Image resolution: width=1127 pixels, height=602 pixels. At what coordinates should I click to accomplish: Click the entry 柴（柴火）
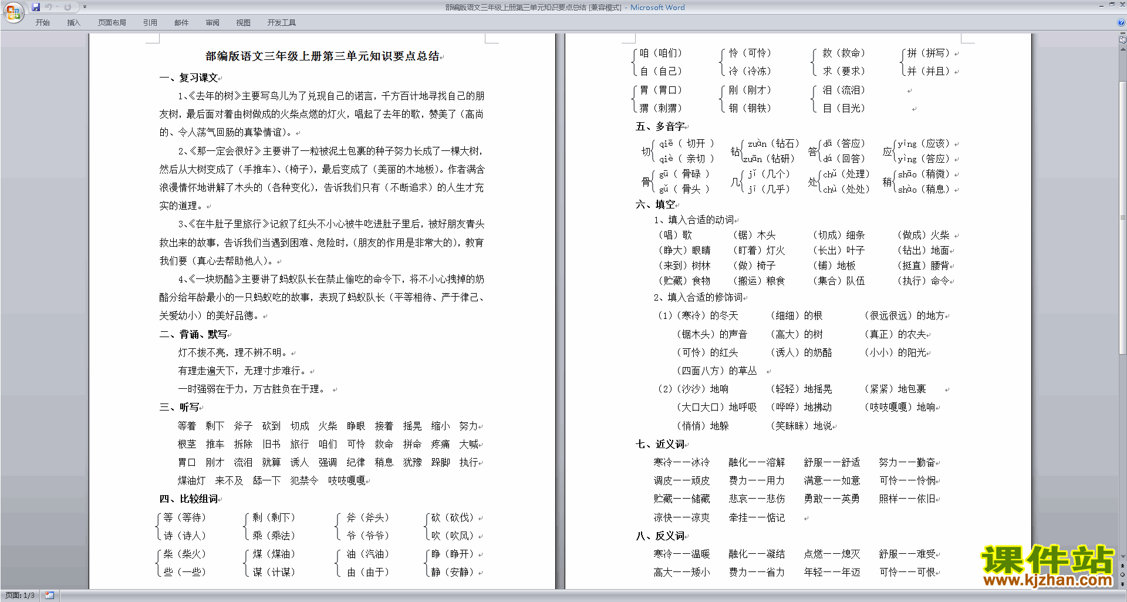pyautogui.click(x=185, y=554)
